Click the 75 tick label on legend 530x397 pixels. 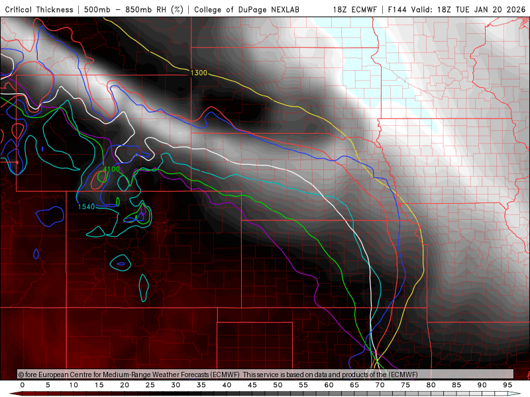(405, 385)
